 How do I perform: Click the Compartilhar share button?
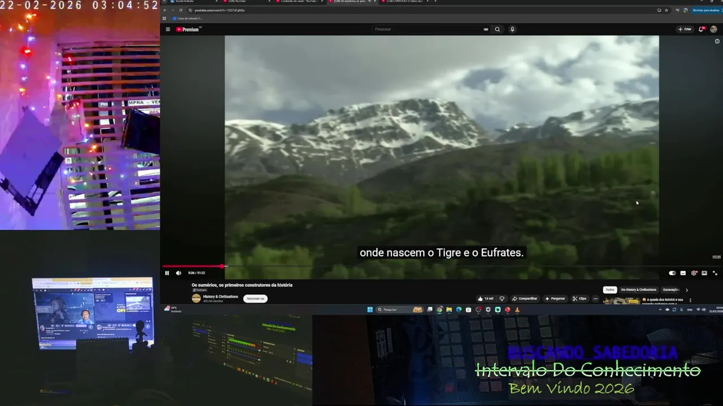coord(525,299)
